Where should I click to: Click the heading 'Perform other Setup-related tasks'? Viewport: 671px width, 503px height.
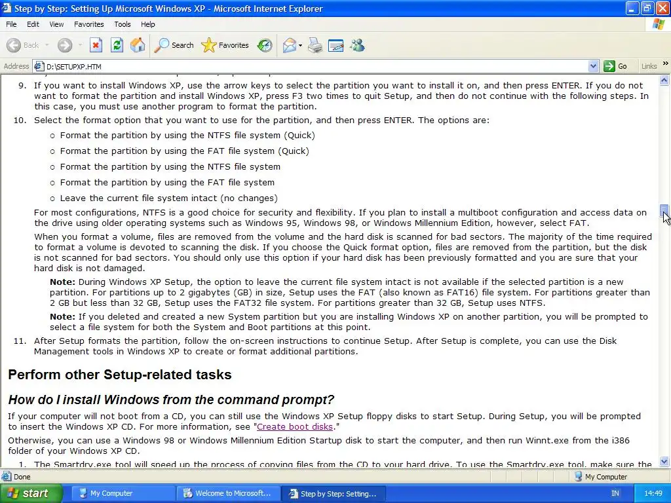pos(120,375)
